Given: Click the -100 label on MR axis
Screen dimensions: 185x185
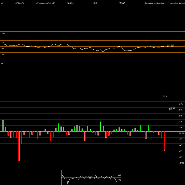Looking at the screenshot, I should (181, 163).
